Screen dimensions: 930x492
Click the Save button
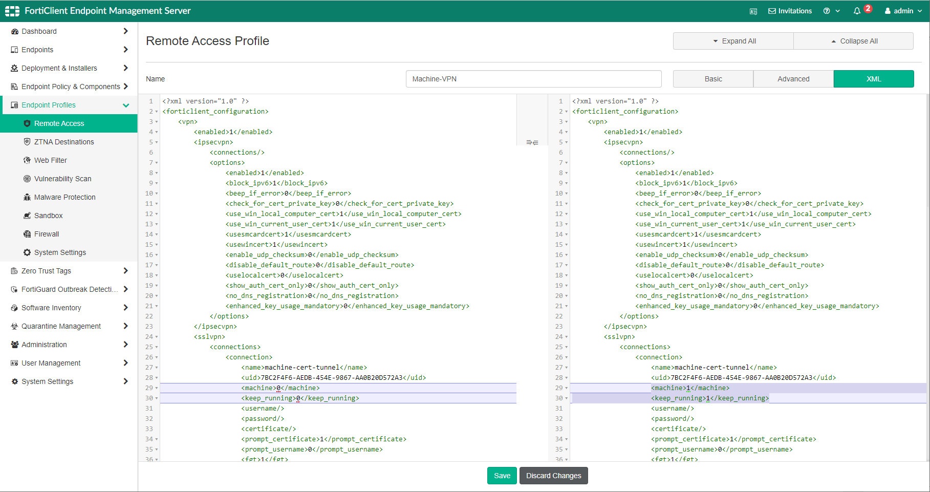click(x=502, y=476)
